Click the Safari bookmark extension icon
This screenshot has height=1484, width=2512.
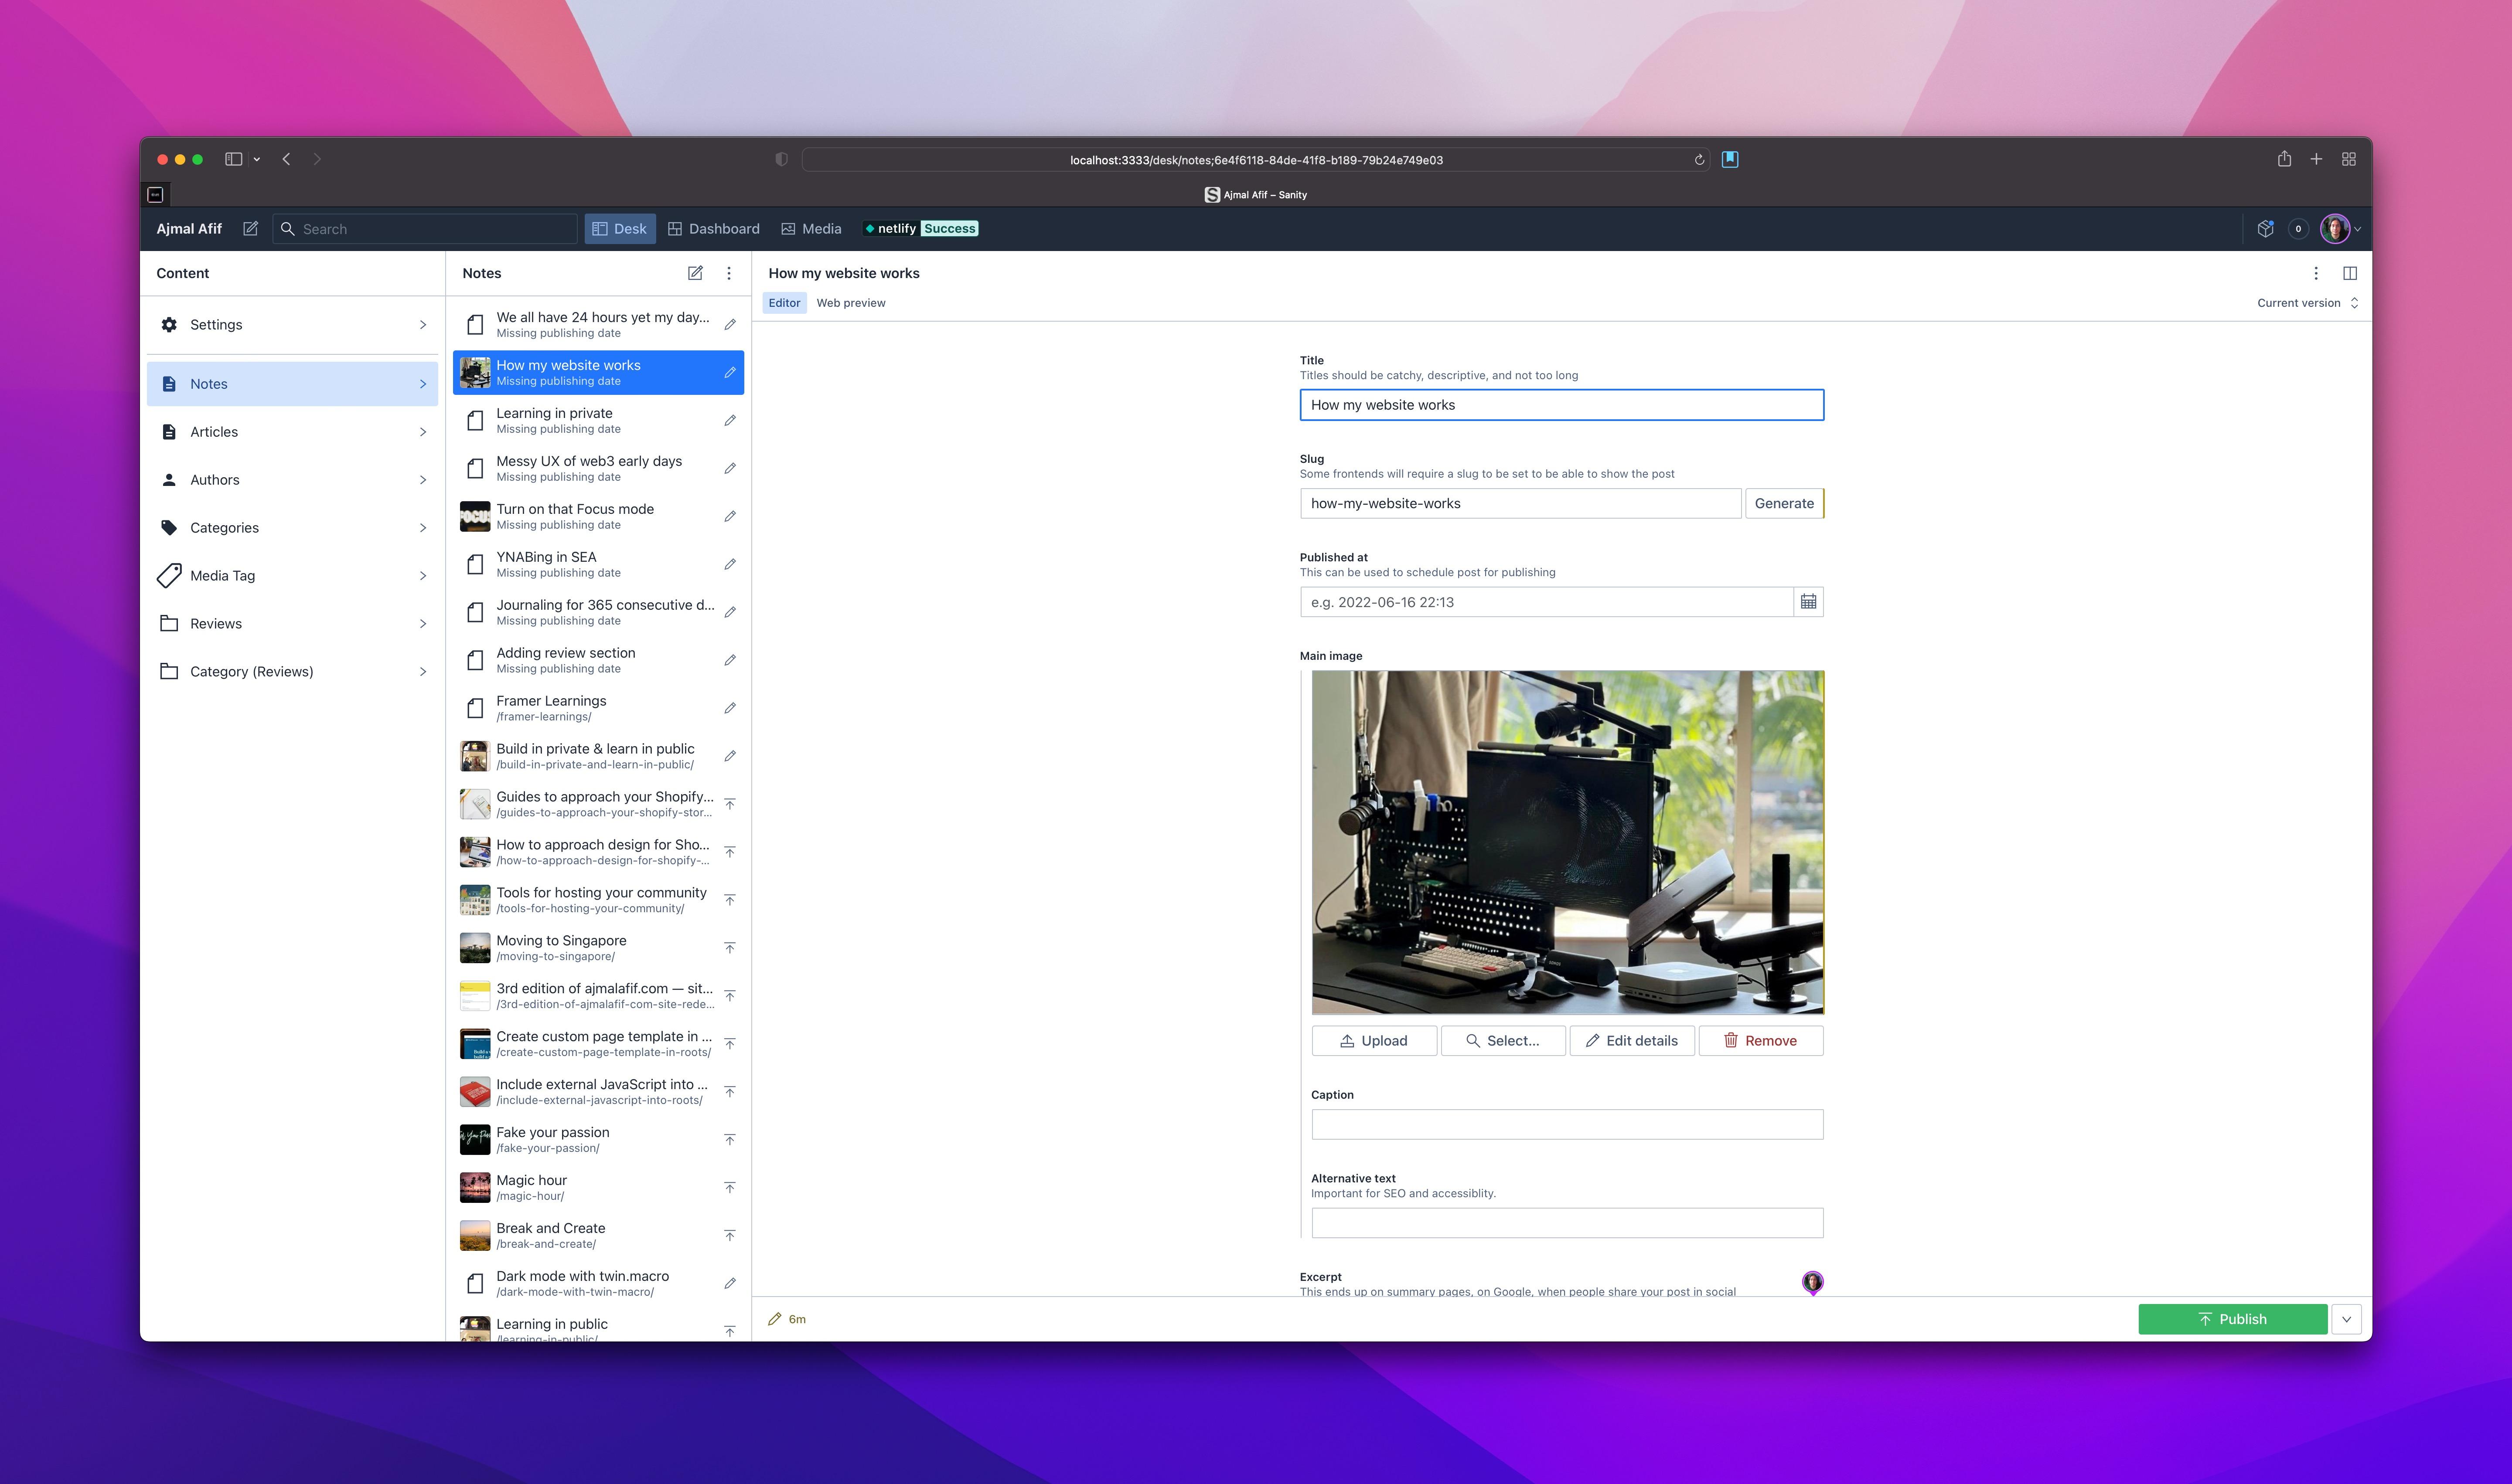click(x=1730, y=159)
